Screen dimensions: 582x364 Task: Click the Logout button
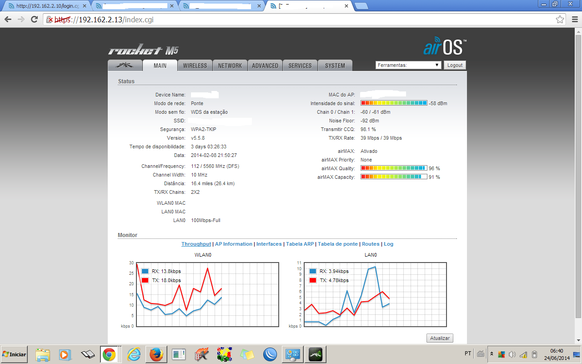[x=455, y=65]
